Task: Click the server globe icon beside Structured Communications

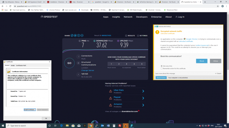Action: point(78,63)
